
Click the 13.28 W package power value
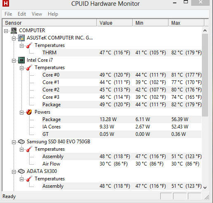[108, 119]
